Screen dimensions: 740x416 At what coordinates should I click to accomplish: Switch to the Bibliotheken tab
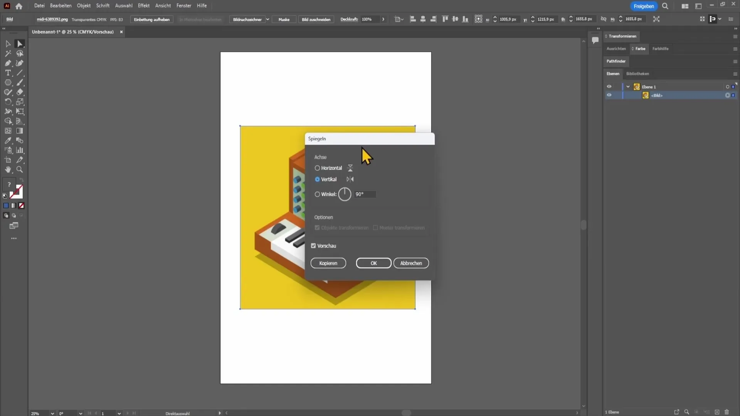coord(637,74)
